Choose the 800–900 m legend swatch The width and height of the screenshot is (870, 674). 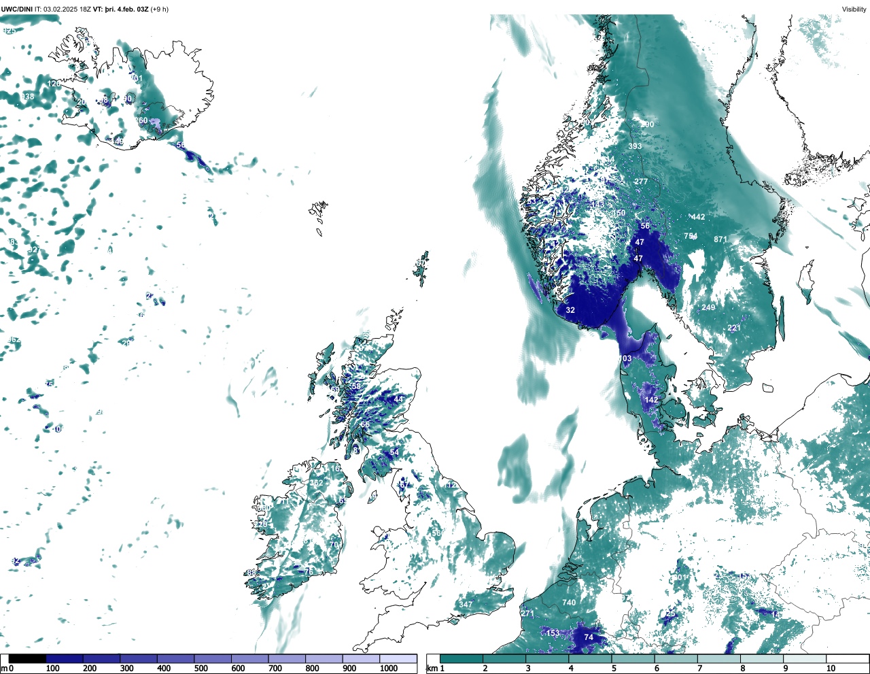click(x=324, y=659)
